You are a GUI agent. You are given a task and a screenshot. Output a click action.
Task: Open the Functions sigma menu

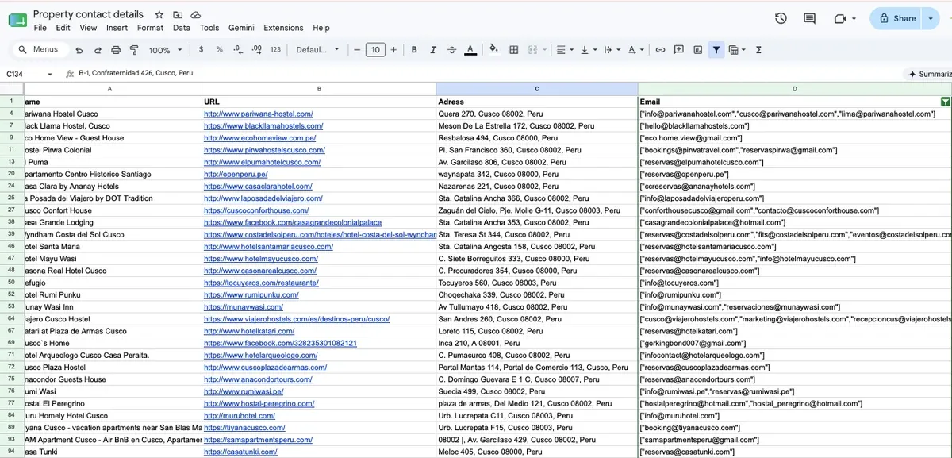pos(758,50)
